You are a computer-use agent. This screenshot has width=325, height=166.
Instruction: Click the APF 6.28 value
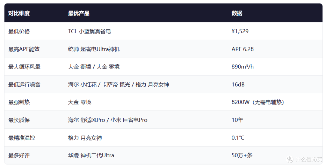coord(243,49)
